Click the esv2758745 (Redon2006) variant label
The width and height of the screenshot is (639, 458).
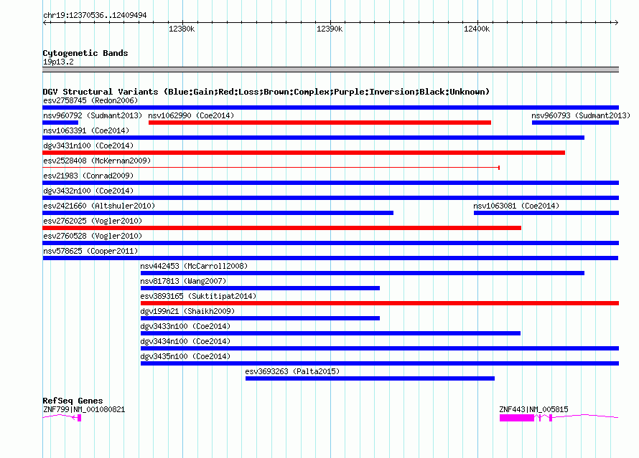point(90,100)
